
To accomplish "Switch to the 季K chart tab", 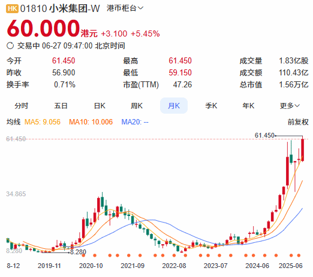I will click(x=211, y=106).
